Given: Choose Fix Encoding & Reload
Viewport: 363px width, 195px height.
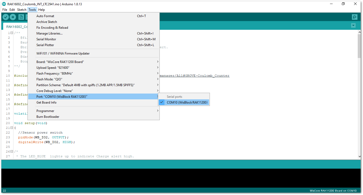Looking at the screenshot, I should (x=94, y=28).
